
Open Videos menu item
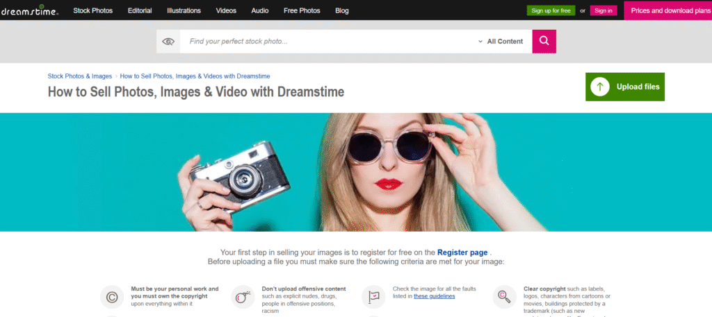(x=226, y=10)
